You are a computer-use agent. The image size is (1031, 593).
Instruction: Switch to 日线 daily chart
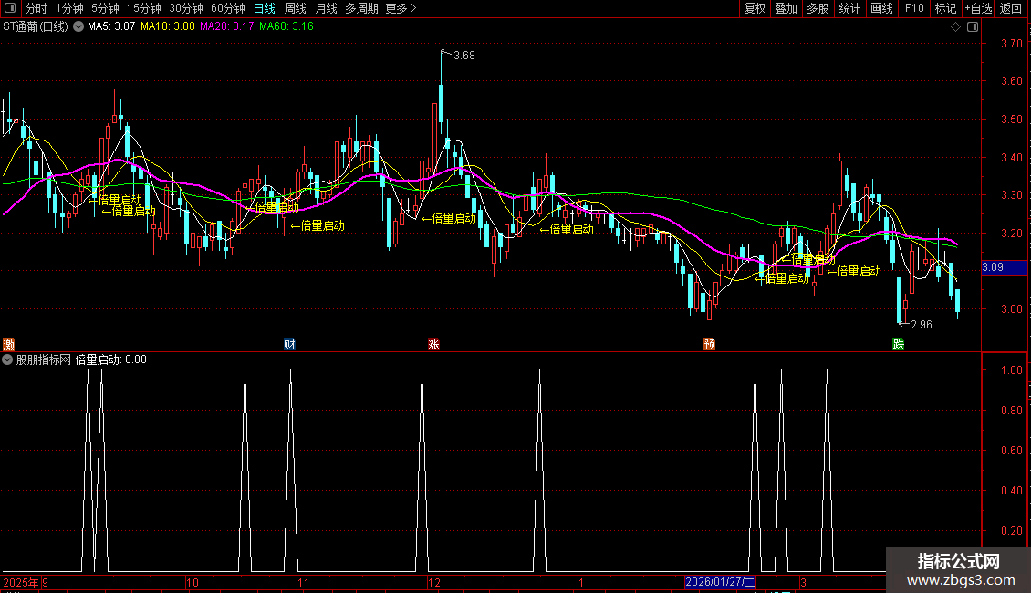[x=265, y=8]
